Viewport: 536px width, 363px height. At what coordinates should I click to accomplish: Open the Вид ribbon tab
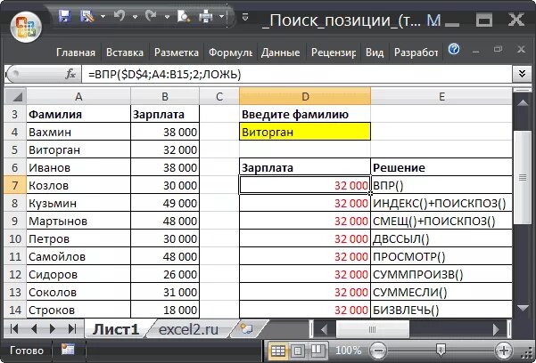[x=375, y=52]
